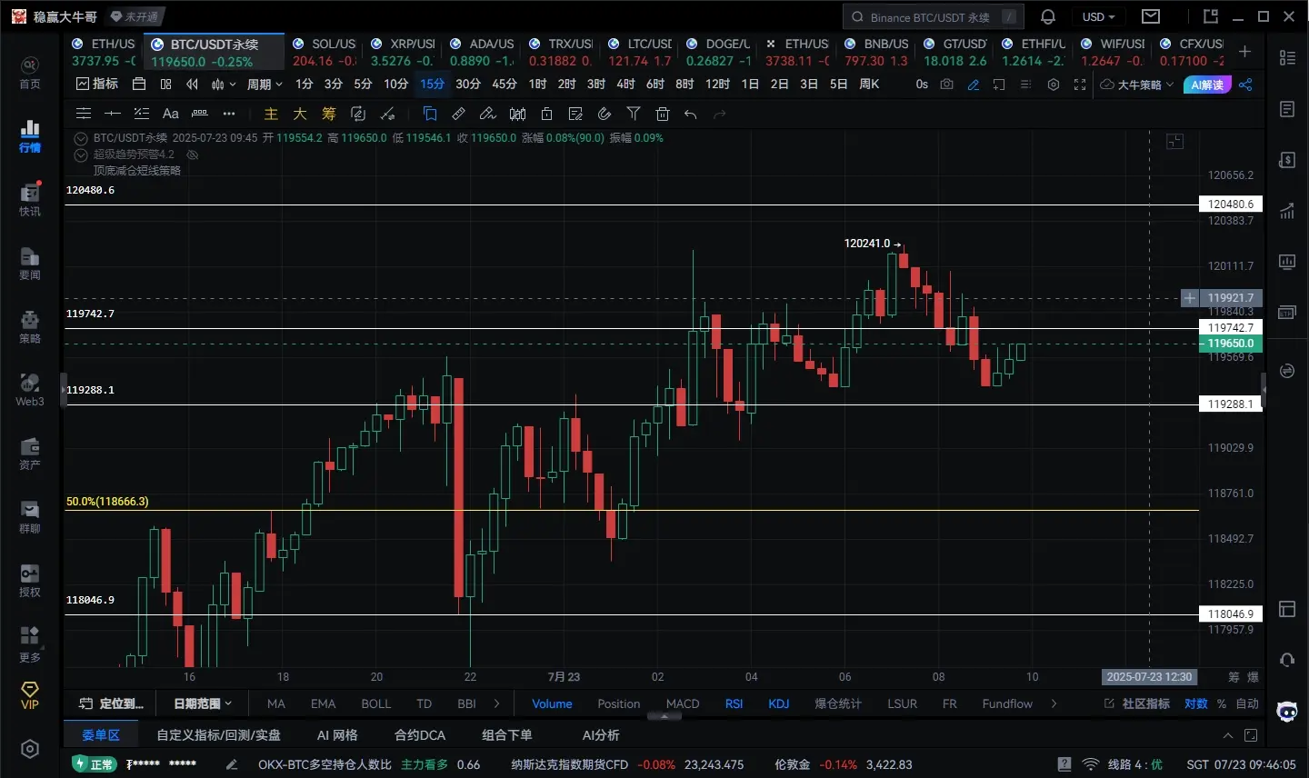Open the 日期范围 date range dropdown

(x=203, y=703)
